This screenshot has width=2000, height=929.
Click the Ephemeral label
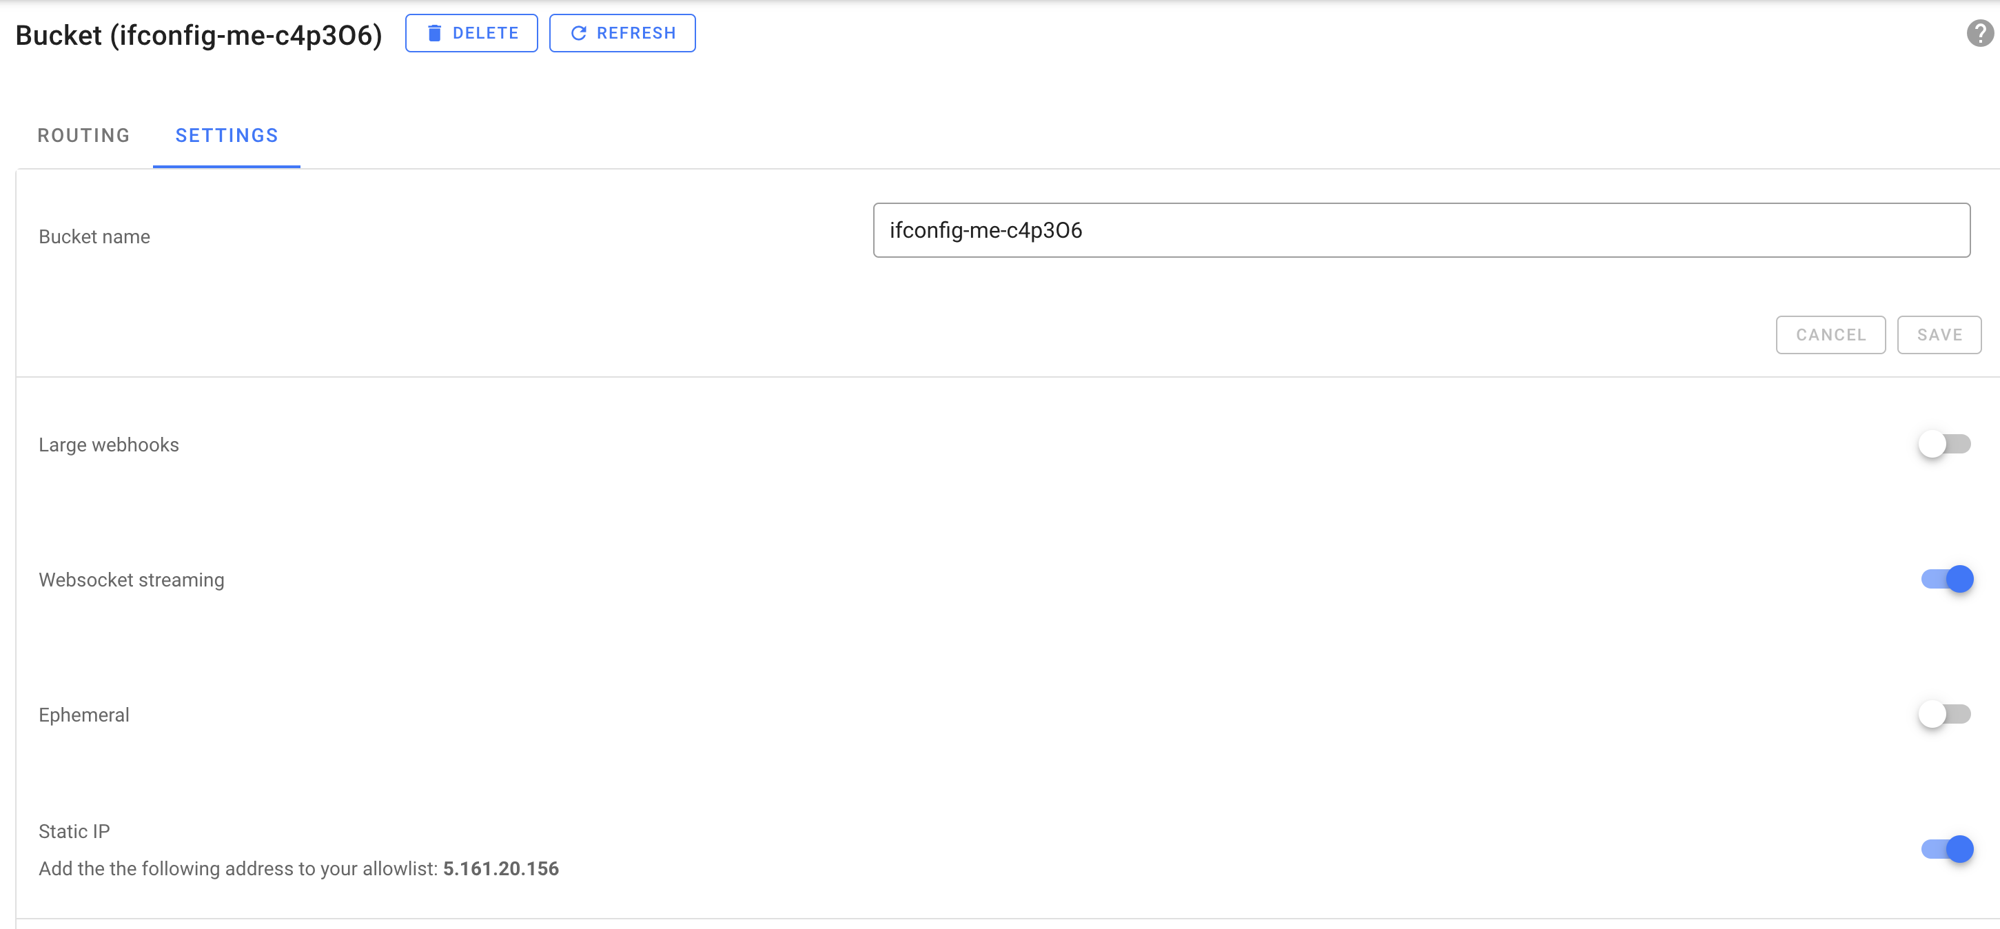[x=84, y=714]
